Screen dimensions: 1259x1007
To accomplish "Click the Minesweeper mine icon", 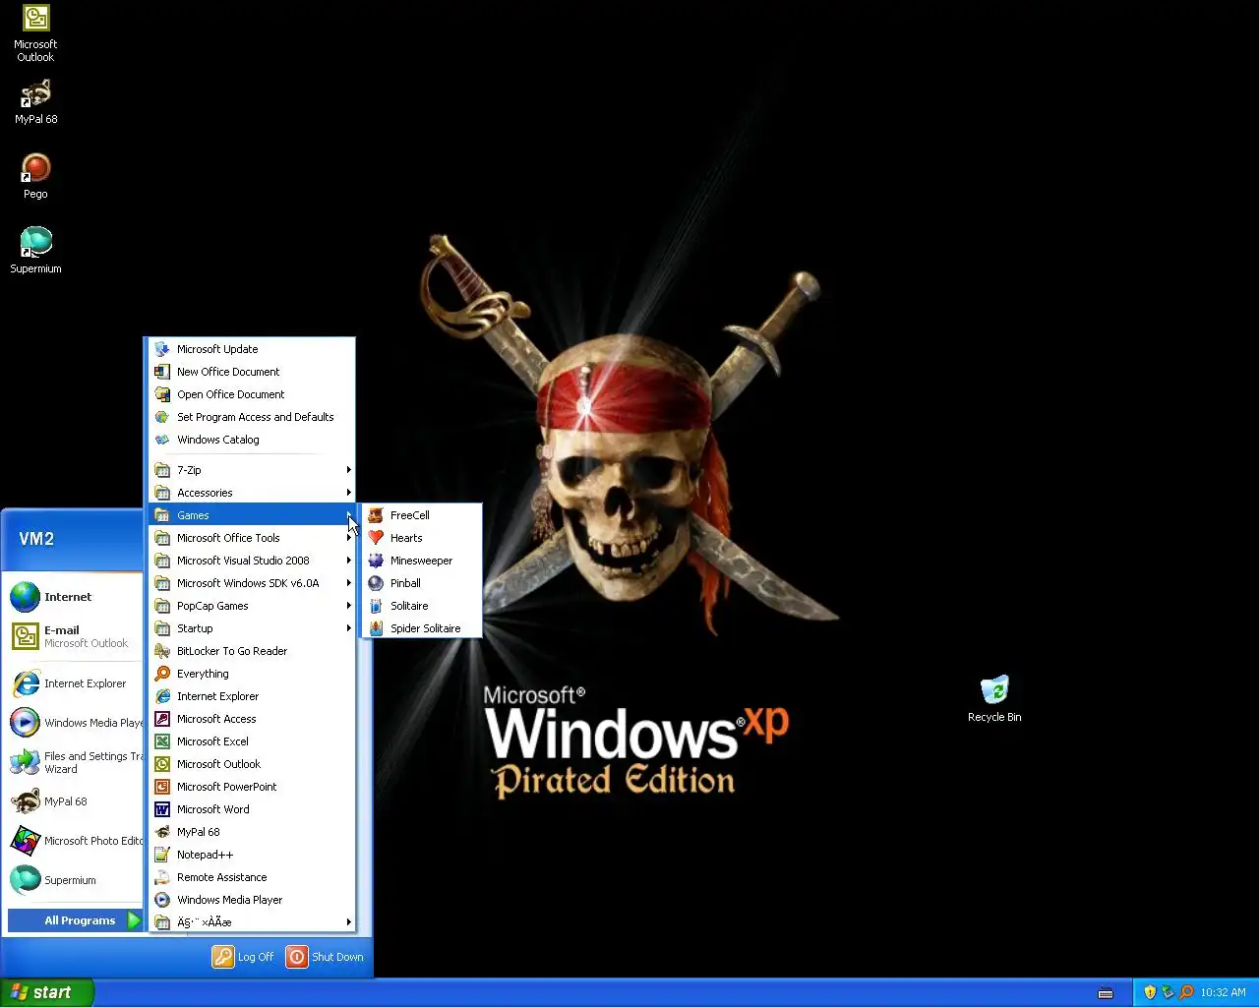I will tap(376, 561).
